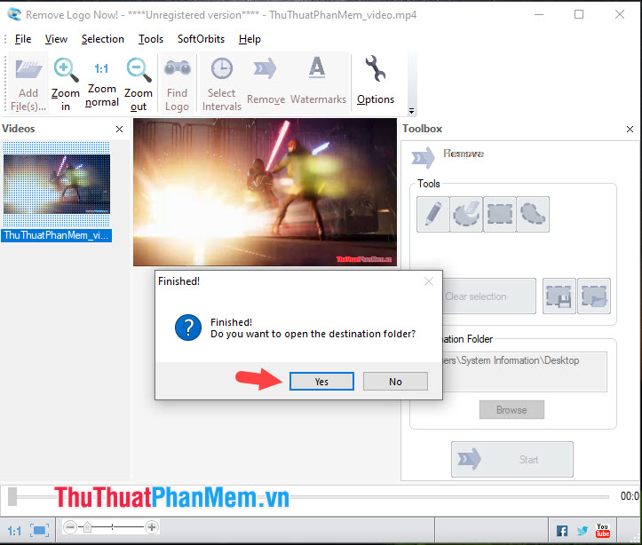Screen dimensions: 642x545
Task: Click the status bar 1:1 zoom icon
Action: [14, 531]
